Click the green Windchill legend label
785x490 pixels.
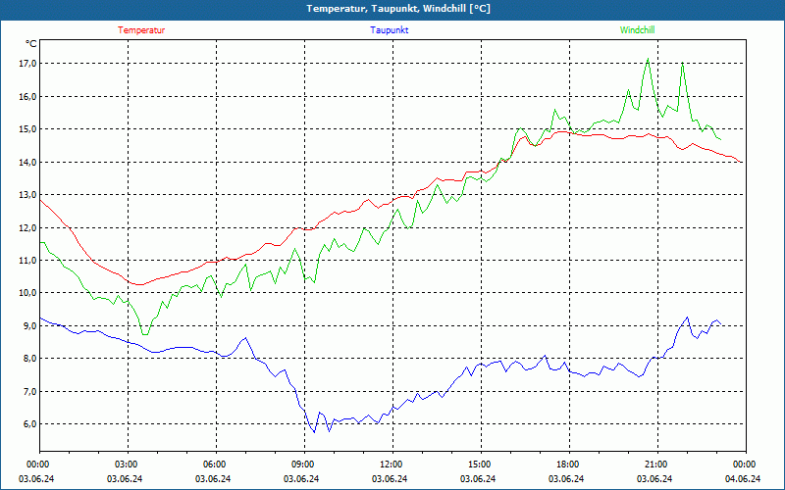pyautogui.click(x=637, y=30)
